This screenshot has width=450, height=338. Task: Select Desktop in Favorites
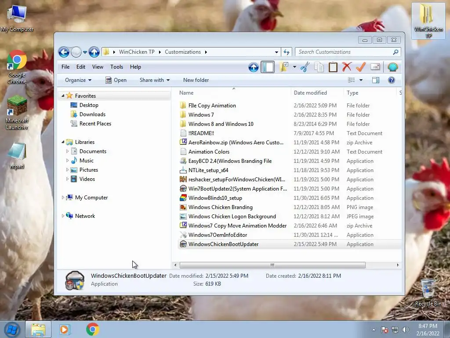(89, 105)
